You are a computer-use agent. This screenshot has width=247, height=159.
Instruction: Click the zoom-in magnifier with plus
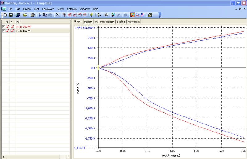point(113,15)
